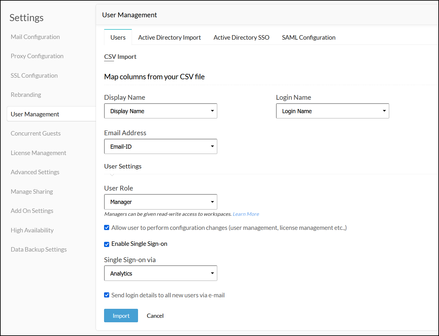This screenshot has height=336, width=439.
Task: Open Data Backup Settings
Action: click(x=39, y=249)
